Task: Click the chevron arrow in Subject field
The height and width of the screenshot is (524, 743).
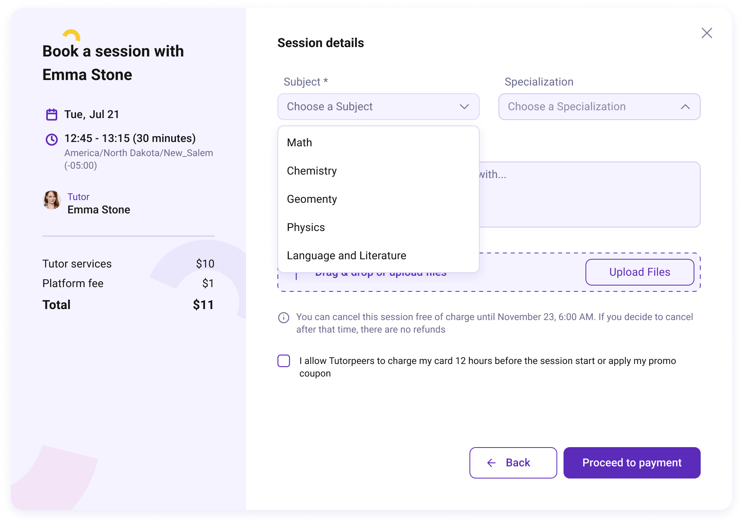Action: 464,107
